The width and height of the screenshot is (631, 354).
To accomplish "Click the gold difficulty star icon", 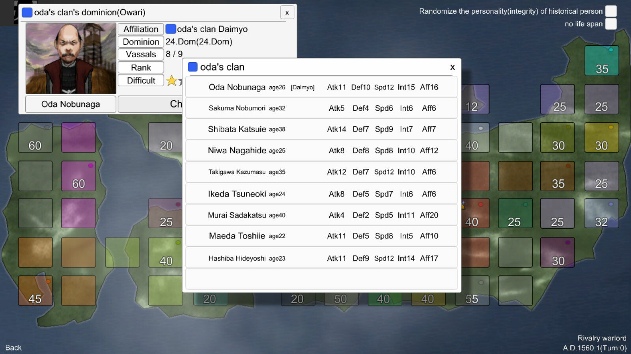I will click(172, 80).
